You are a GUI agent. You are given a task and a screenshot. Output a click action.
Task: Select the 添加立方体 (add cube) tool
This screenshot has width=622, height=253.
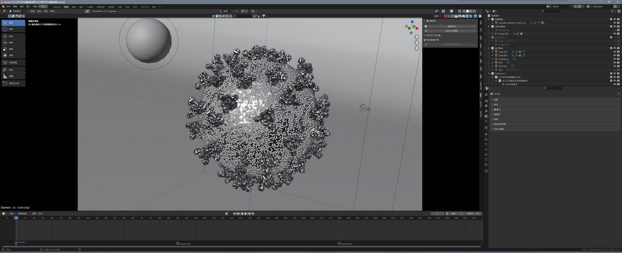point(14,83)
